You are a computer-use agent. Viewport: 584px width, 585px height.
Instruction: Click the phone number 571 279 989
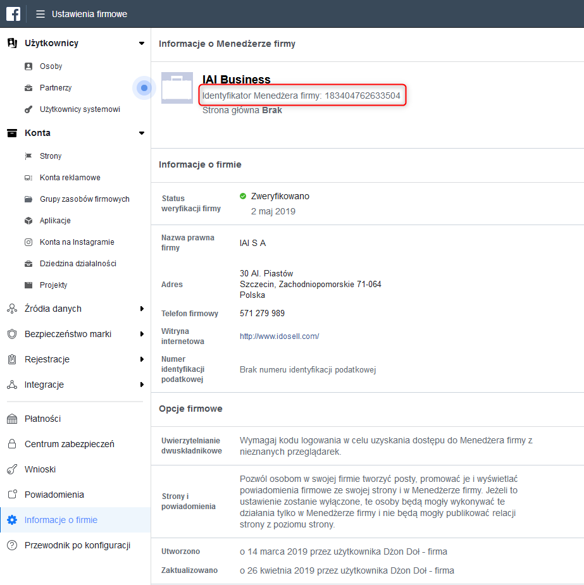tap(262, 314)
